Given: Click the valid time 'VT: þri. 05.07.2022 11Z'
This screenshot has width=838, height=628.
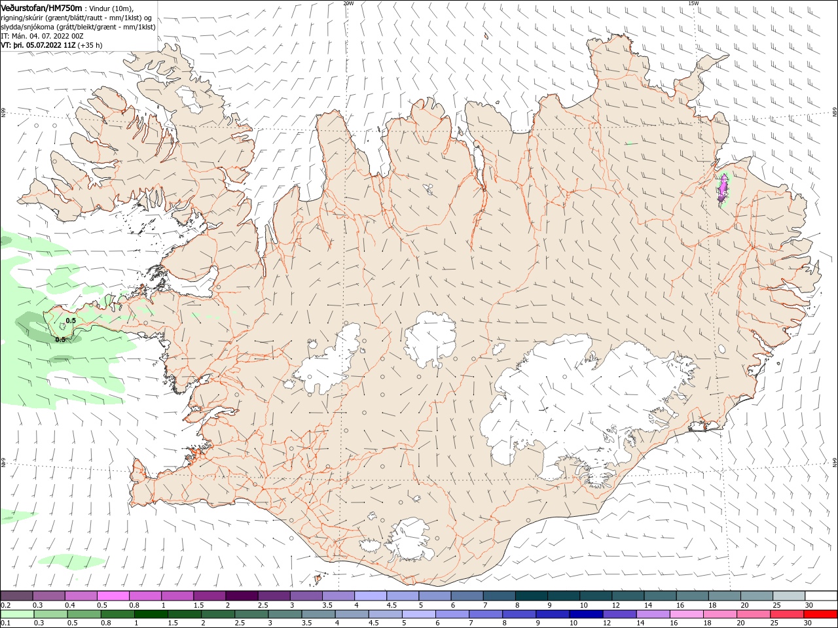Looking at the screenshot, I should pyautogui.click(x=38, y=45).
